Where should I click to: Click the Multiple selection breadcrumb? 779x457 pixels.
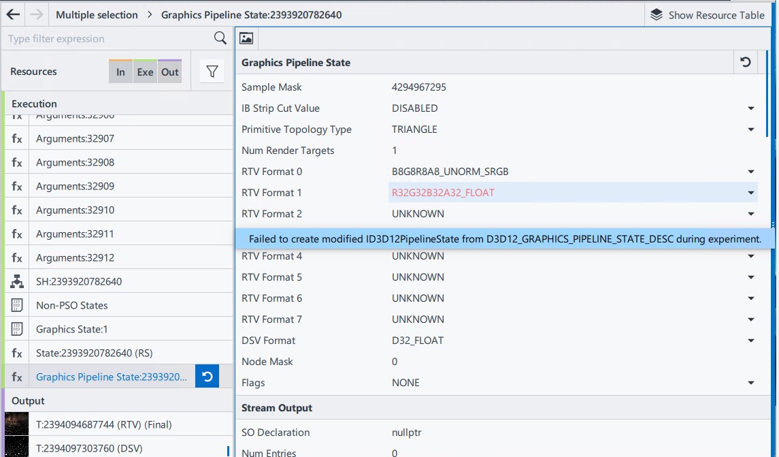click(97, 14)
